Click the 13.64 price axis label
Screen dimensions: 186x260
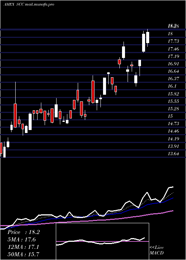[173, 154]
